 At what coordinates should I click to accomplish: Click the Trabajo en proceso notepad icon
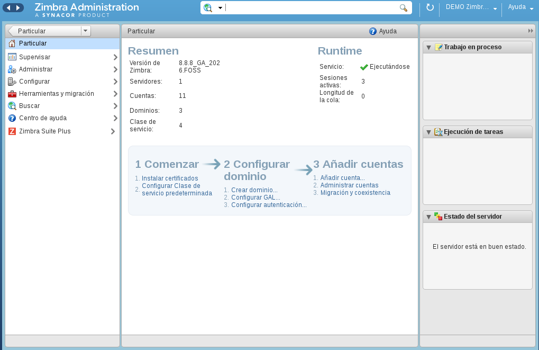click(438, 47)
